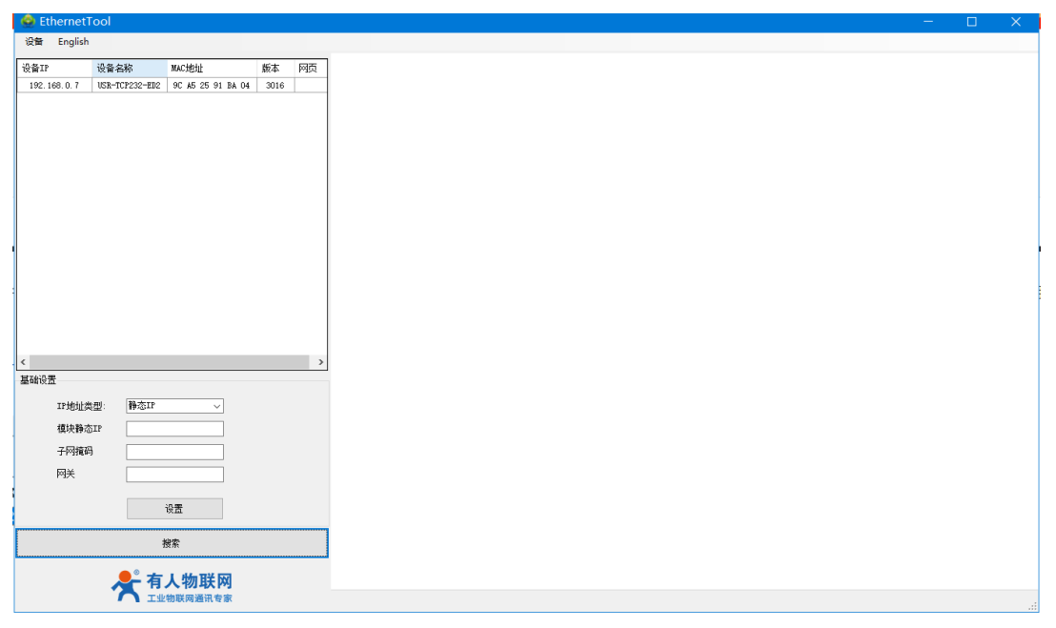Click into the 网关 input box

tap(174, 475)
